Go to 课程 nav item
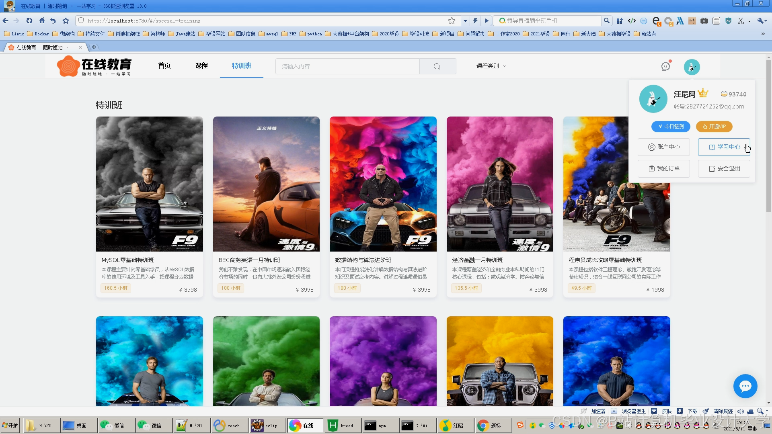 pyautogui.click(x=201, y=66)
